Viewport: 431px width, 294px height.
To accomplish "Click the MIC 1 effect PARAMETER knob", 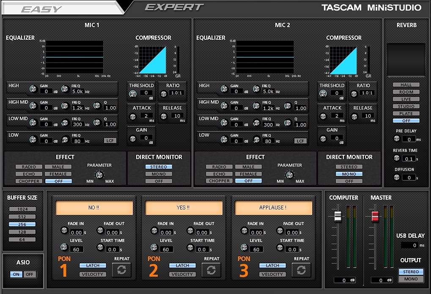I will click(x=99, y=175).
